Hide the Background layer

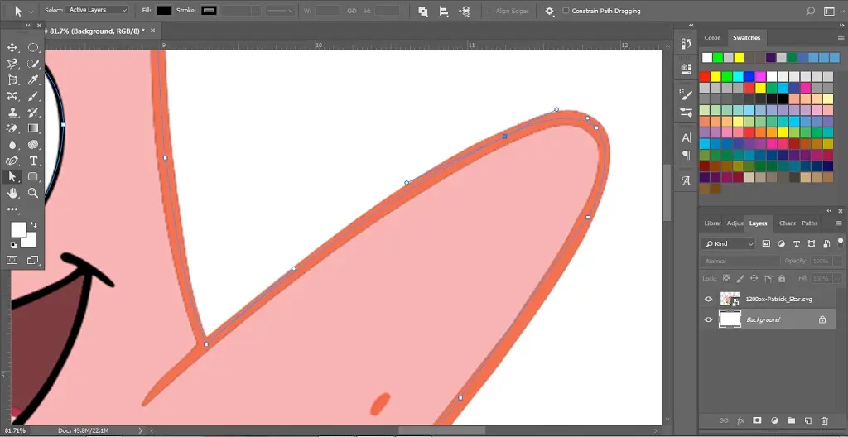[x=709, y=319]
